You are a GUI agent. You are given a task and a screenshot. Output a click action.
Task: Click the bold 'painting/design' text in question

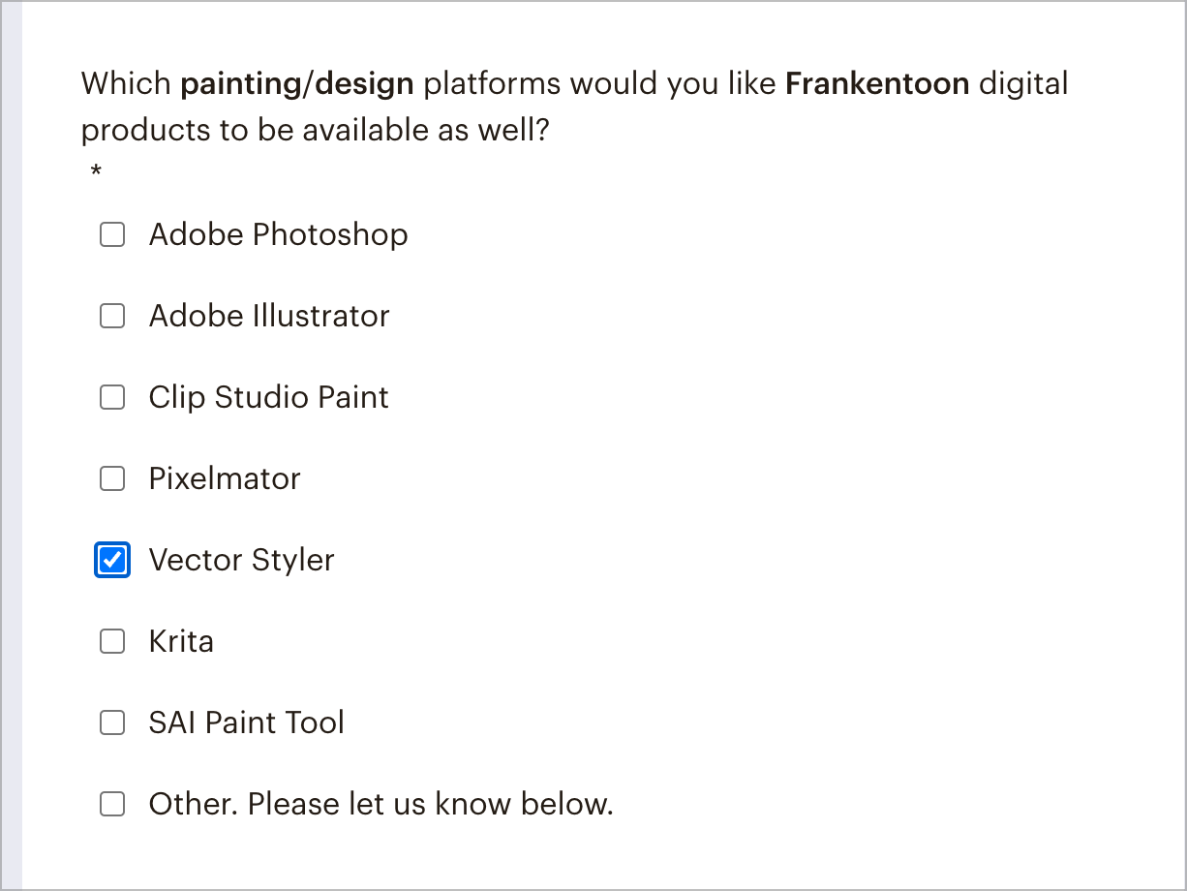click(297, 84)
